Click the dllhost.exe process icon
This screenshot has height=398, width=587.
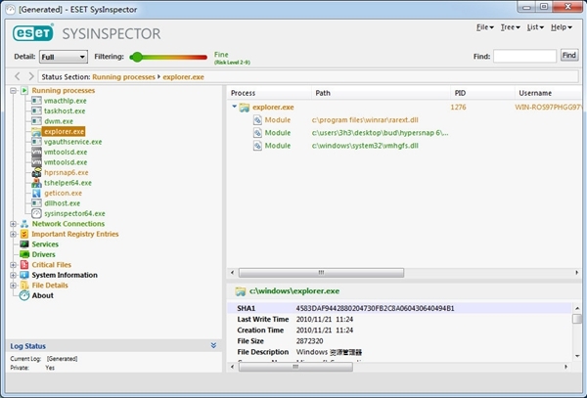point(36,203)
